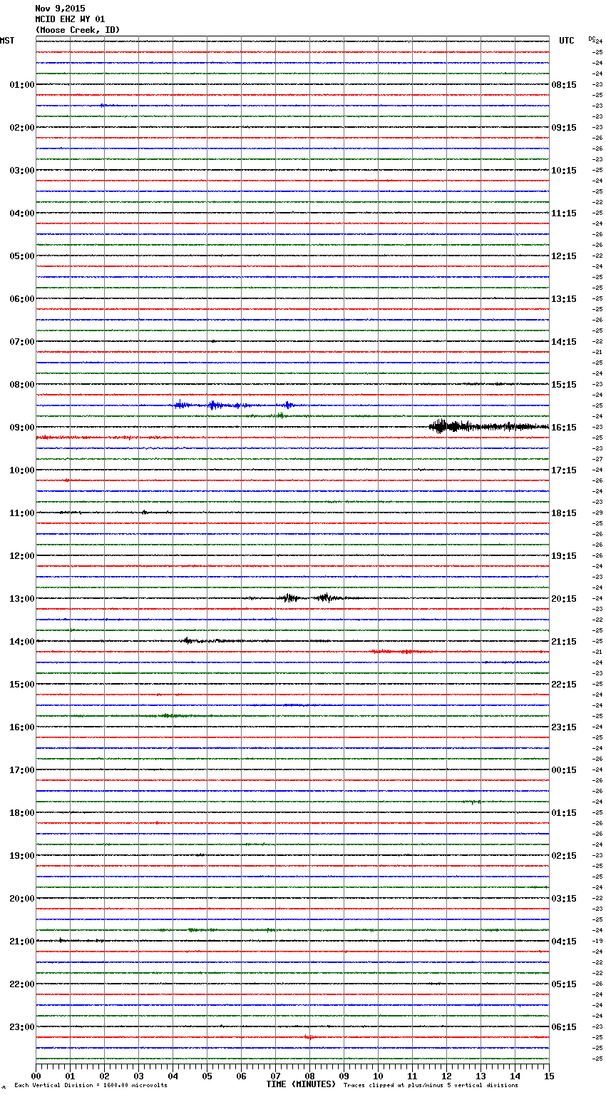This screenshot has width=606, height=1095.
Task: Select the 13:00 MST row label
Action: point(22,599)
